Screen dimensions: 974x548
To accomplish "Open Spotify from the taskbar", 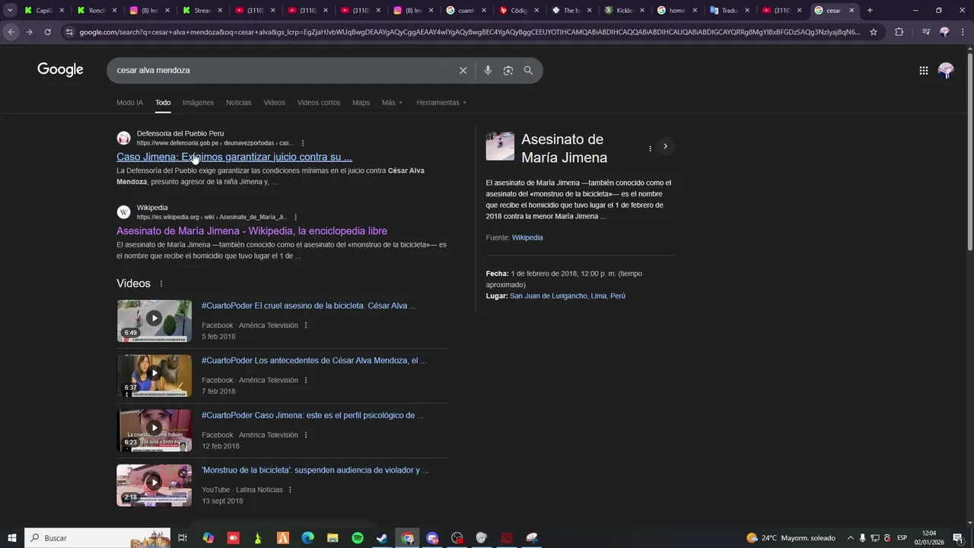I will pos(358,538).
